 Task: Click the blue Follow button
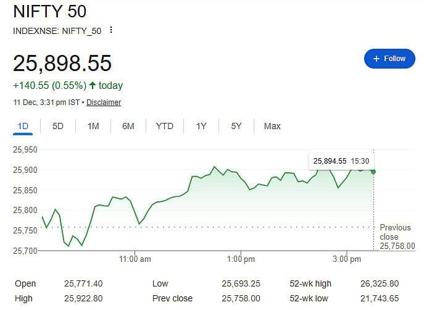388,59
